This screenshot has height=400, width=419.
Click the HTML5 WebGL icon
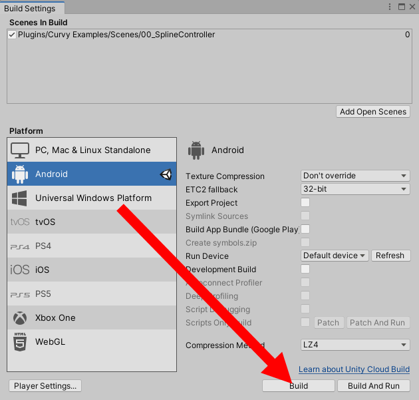tap(20, 341)
